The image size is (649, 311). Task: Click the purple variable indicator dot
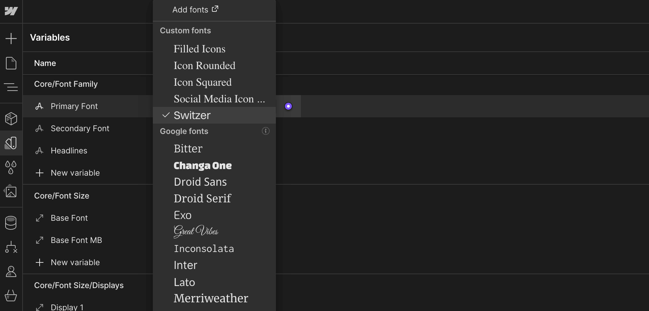click(288, 106)
